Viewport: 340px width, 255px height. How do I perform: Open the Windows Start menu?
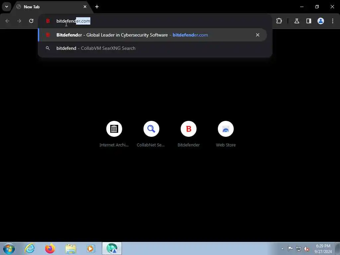pyautogui.click(x=9, y=248)
